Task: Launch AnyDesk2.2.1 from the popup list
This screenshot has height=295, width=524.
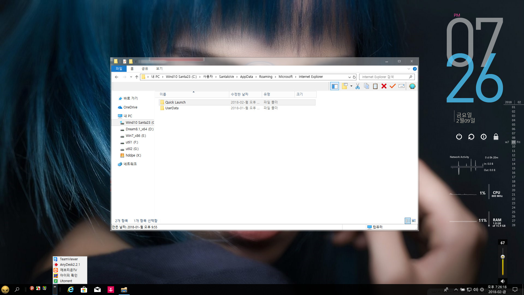Action: point(70,265)
